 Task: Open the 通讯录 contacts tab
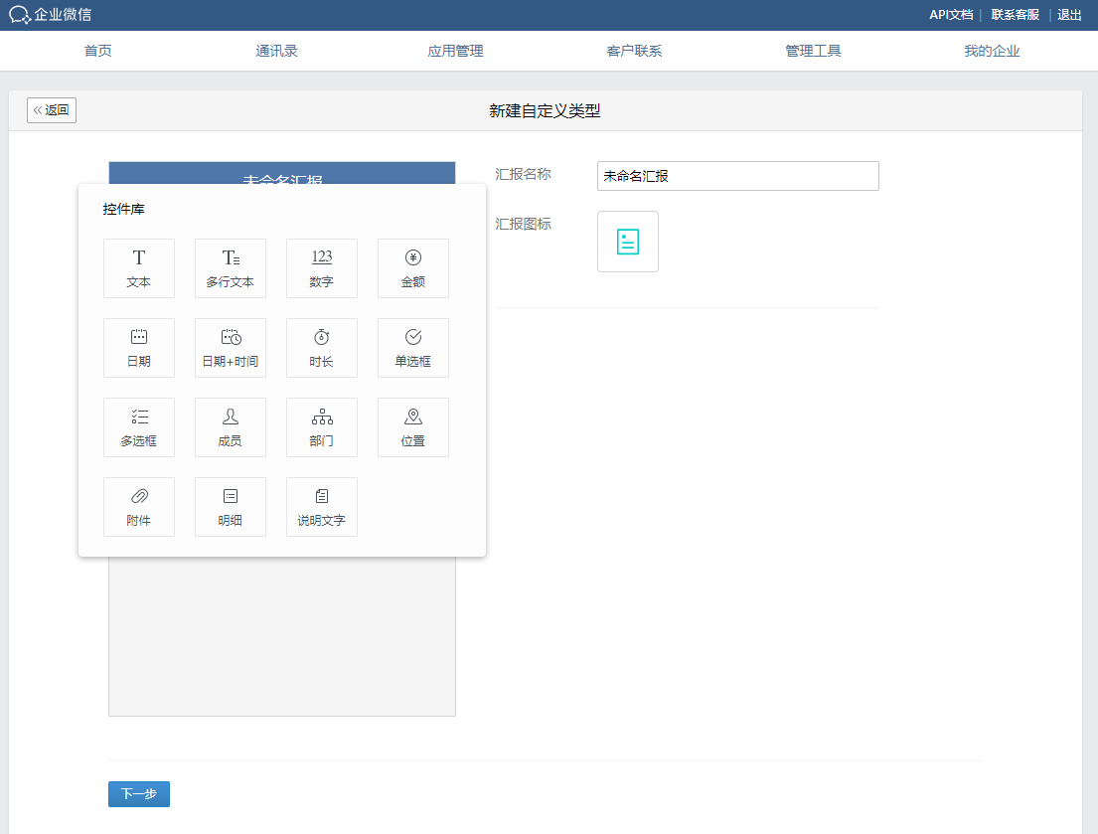coord(276,51)
